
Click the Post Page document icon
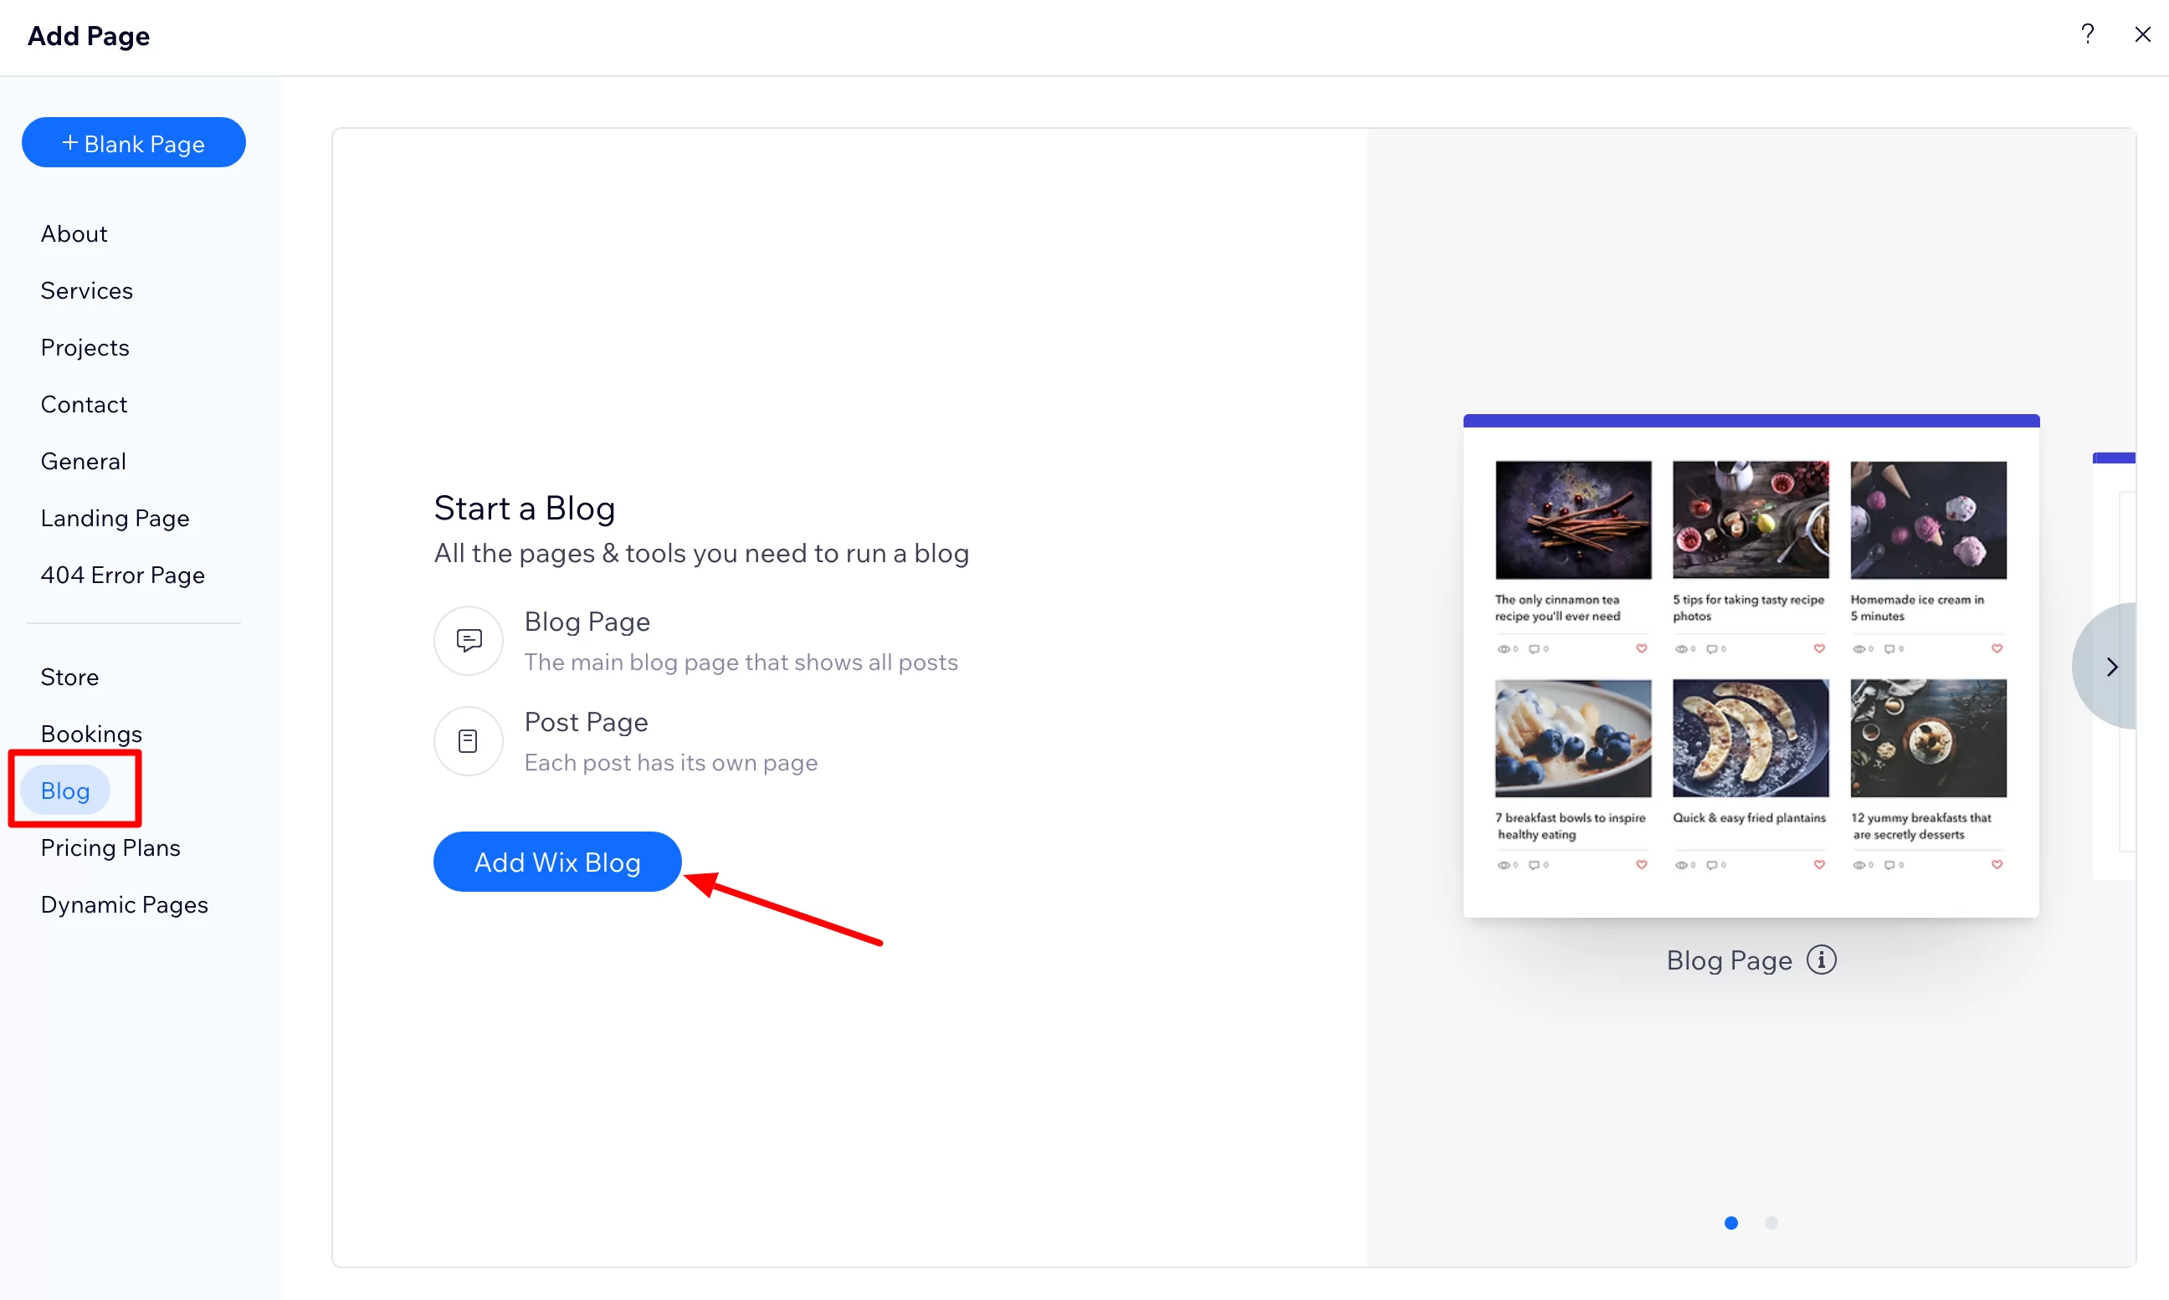coord(466,738)
